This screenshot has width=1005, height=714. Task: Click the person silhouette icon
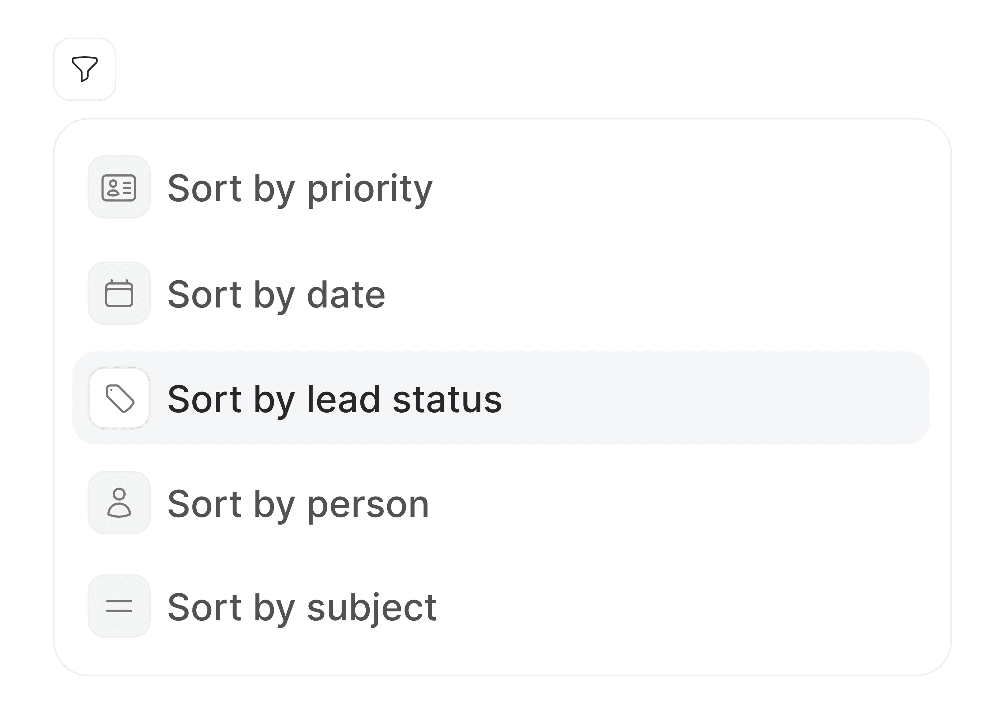(x=119, y=503)
